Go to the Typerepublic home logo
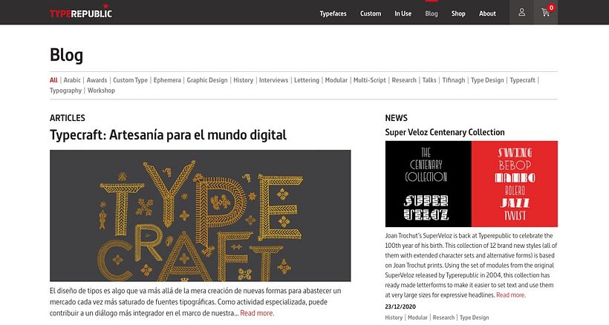The image size is (609, 325). (81, 11)
